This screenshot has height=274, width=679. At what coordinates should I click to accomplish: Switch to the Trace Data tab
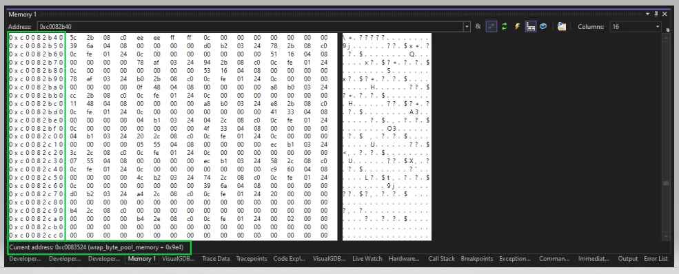pyautogui.click(x=216, y=258)
